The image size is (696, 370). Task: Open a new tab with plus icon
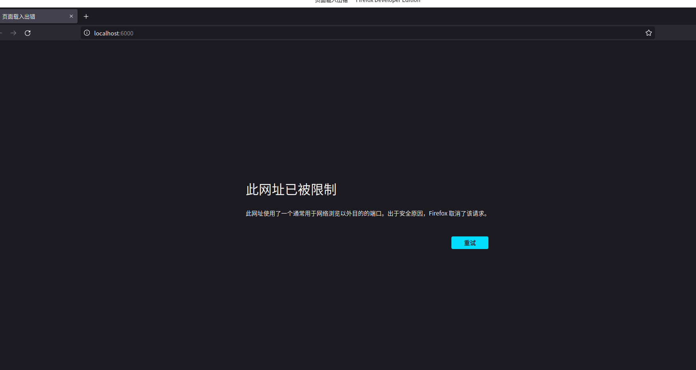click(86, 17)
